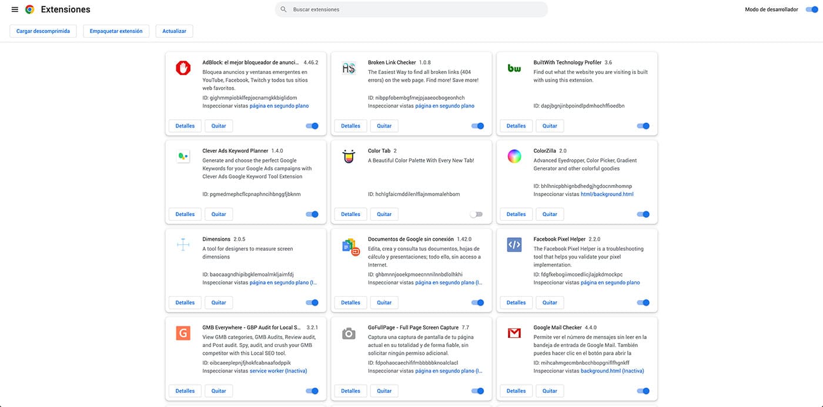This screenshot has width=823, height=407.
Task: Disable GoFullPage extension toggle
Action: [478, 391]
